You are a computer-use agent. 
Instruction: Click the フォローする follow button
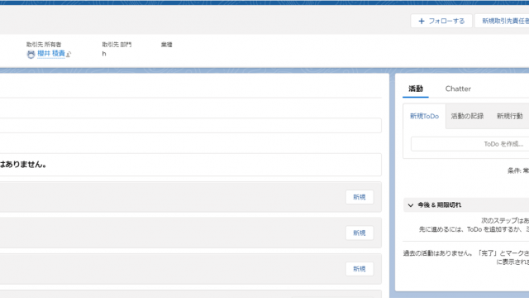coord(441,21)
